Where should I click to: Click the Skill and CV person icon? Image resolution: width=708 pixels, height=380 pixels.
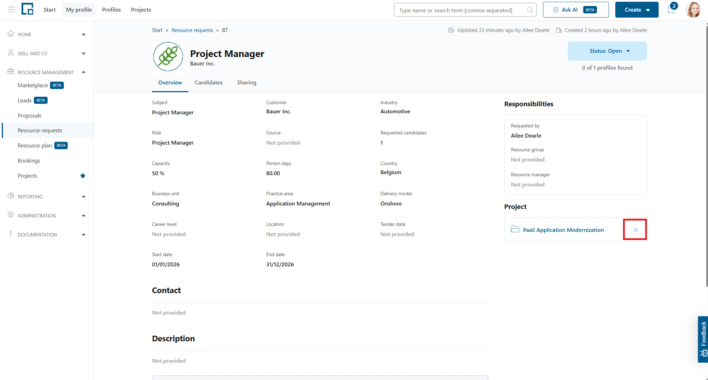pos(11,52)
